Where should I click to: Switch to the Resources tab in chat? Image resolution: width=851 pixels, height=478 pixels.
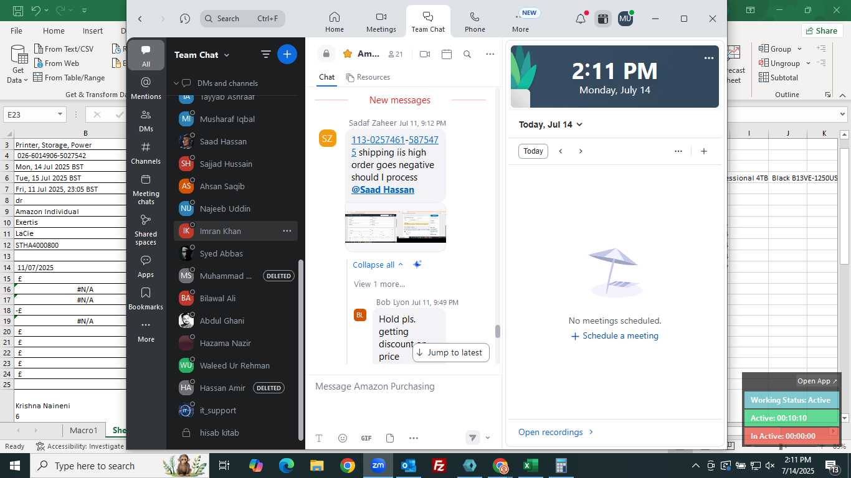[x=368, y=77]
